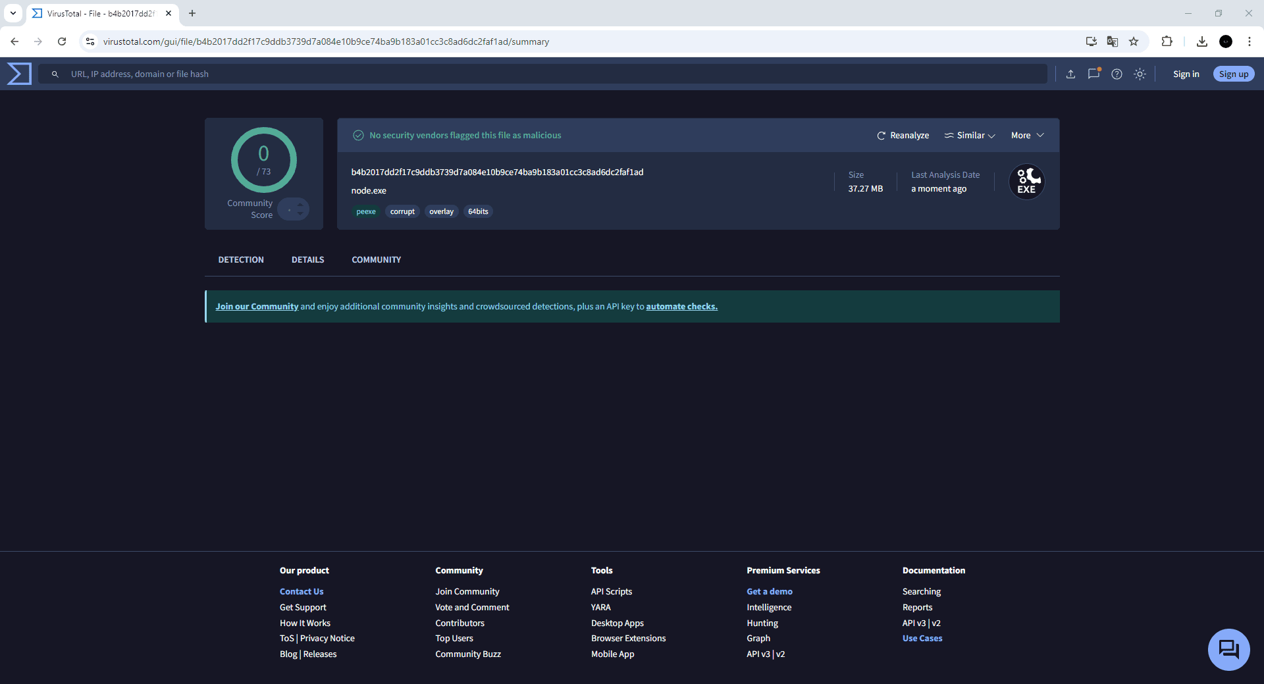
Task: Click the Reanalyze button
Action: (903, 136)
